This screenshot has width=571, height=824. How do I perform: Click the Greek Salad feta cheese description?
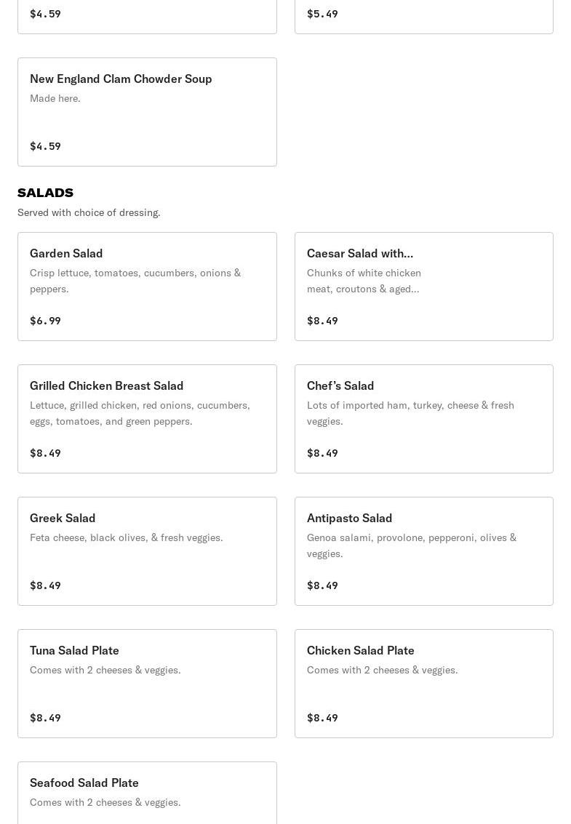tap(126, 537)
